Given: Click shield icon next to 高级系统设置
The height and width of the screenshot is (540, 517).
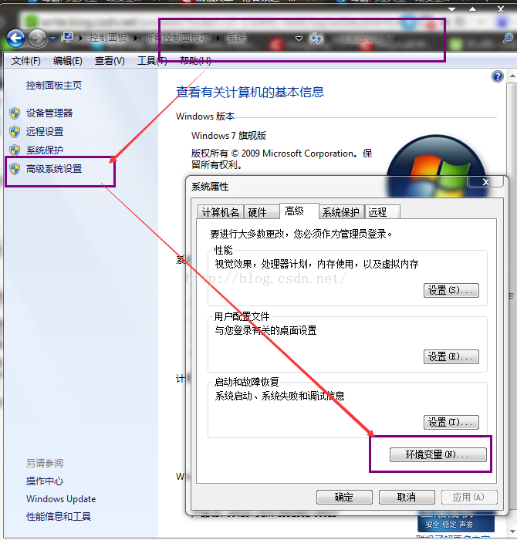Looking at the screenshot, I should (x=15, y=169).
